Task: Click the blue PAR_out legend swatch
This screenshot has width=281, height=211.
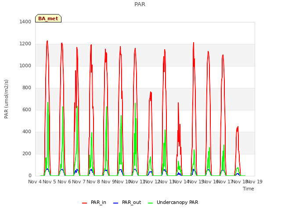Action: tap(116, 203)
